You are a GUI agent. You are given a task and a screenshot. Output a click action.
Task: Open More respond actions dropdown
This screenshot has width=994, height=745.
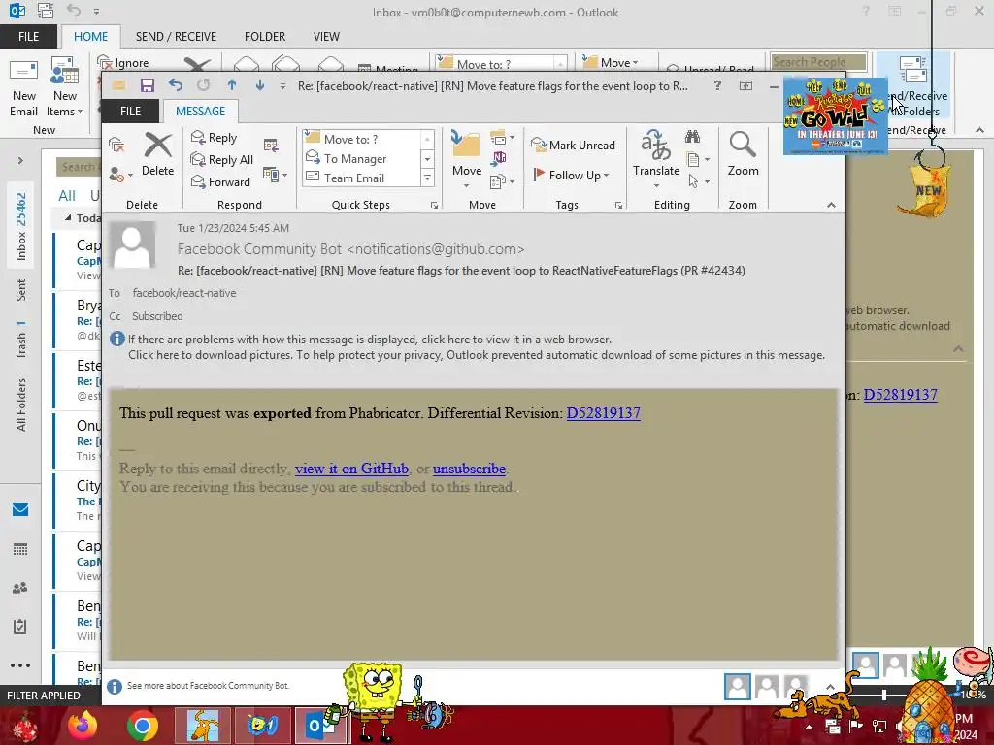point(275,175)
